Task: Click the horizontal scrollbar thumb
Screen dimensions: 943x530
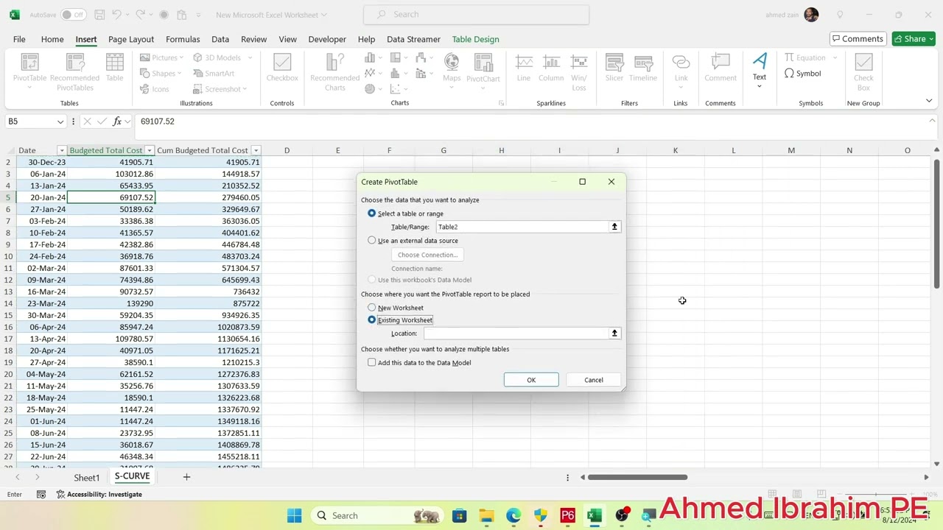Action: tap(637, 478)
